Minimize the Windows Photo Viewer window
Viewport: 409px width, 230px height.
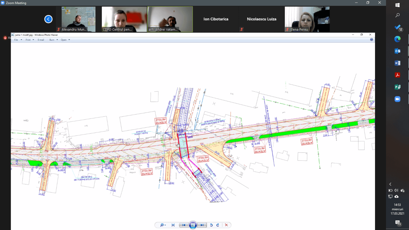tap(353, 34)
